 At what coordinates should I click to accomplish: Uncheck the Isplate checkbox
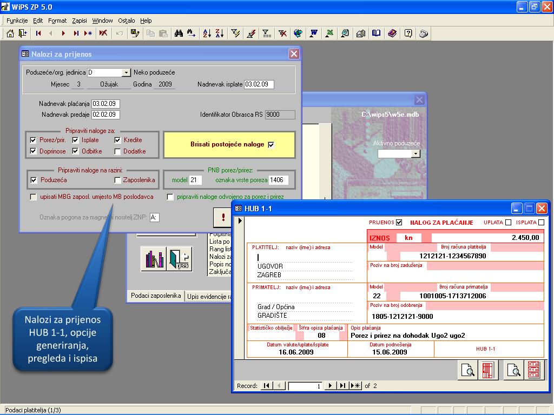[75, 140]
